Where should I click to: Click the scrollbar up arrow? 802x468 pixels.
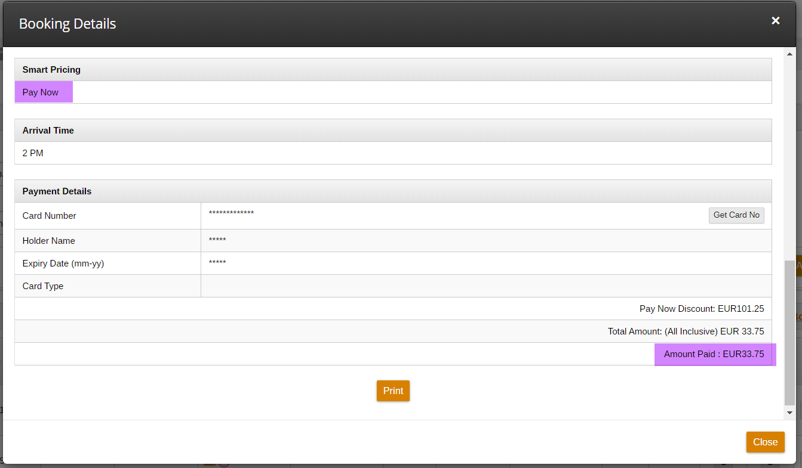coord(789,55)
